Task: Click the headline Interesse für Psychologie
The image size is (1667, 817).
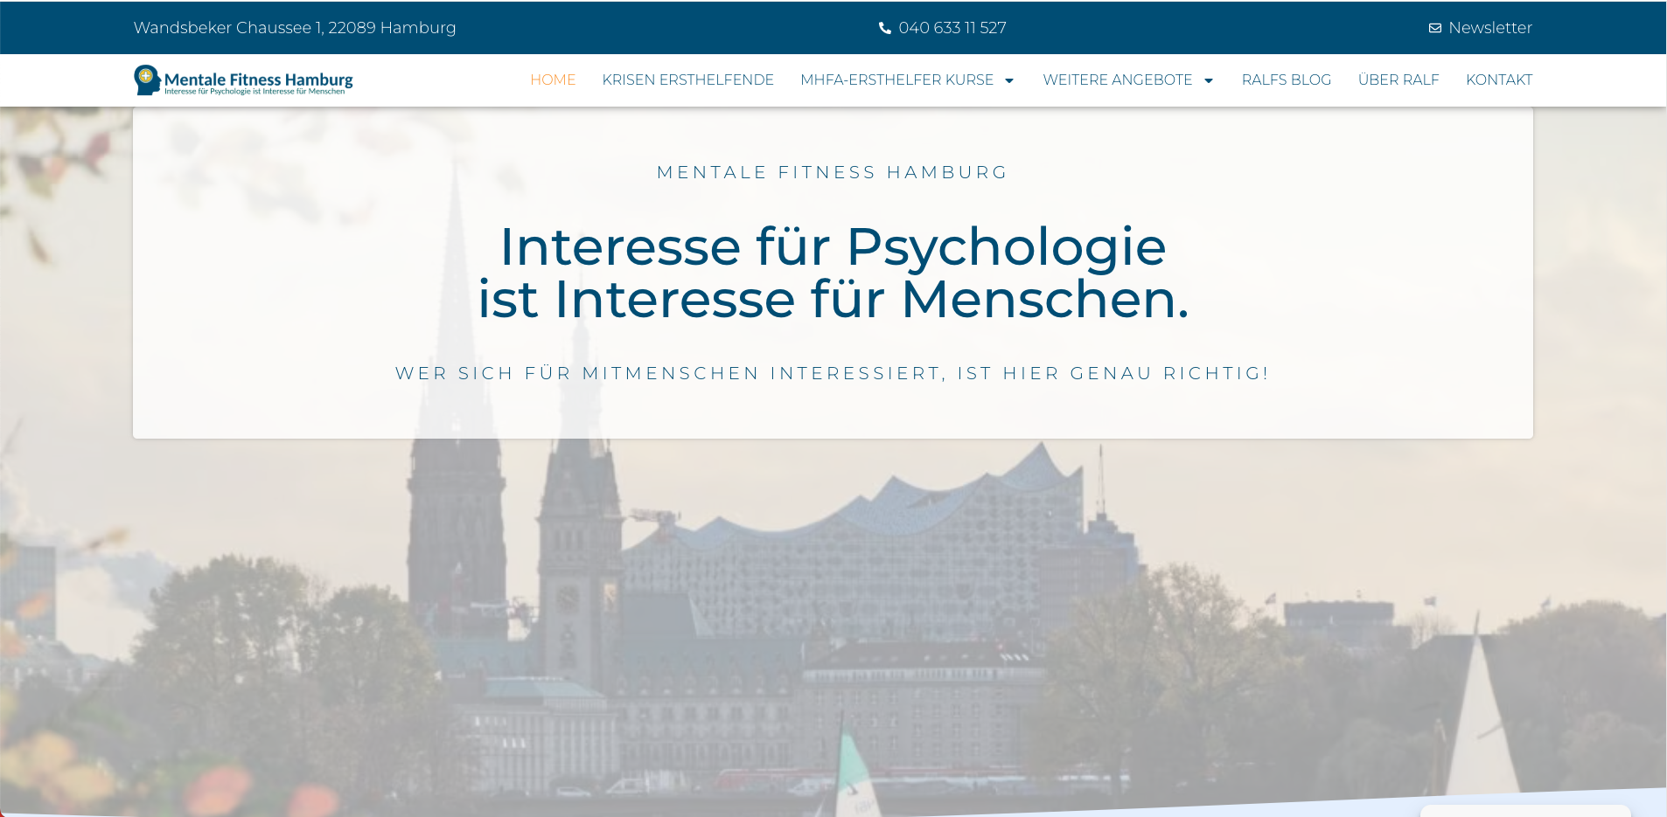Action: pos(832,247)
